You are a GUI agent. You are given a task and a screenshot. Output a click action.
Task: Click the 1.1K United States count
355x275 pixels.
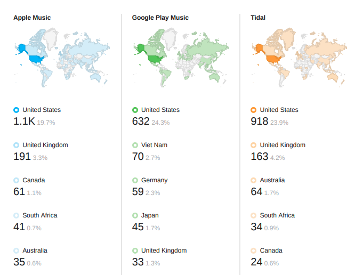pos(24,122)
